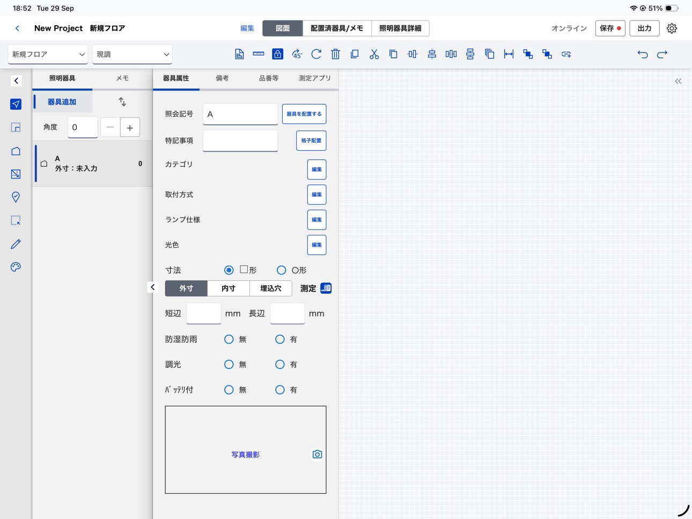Viewport: 692px width, 519px height.
Task: Click the 編集 link in top bar
Action: (247, 28)
